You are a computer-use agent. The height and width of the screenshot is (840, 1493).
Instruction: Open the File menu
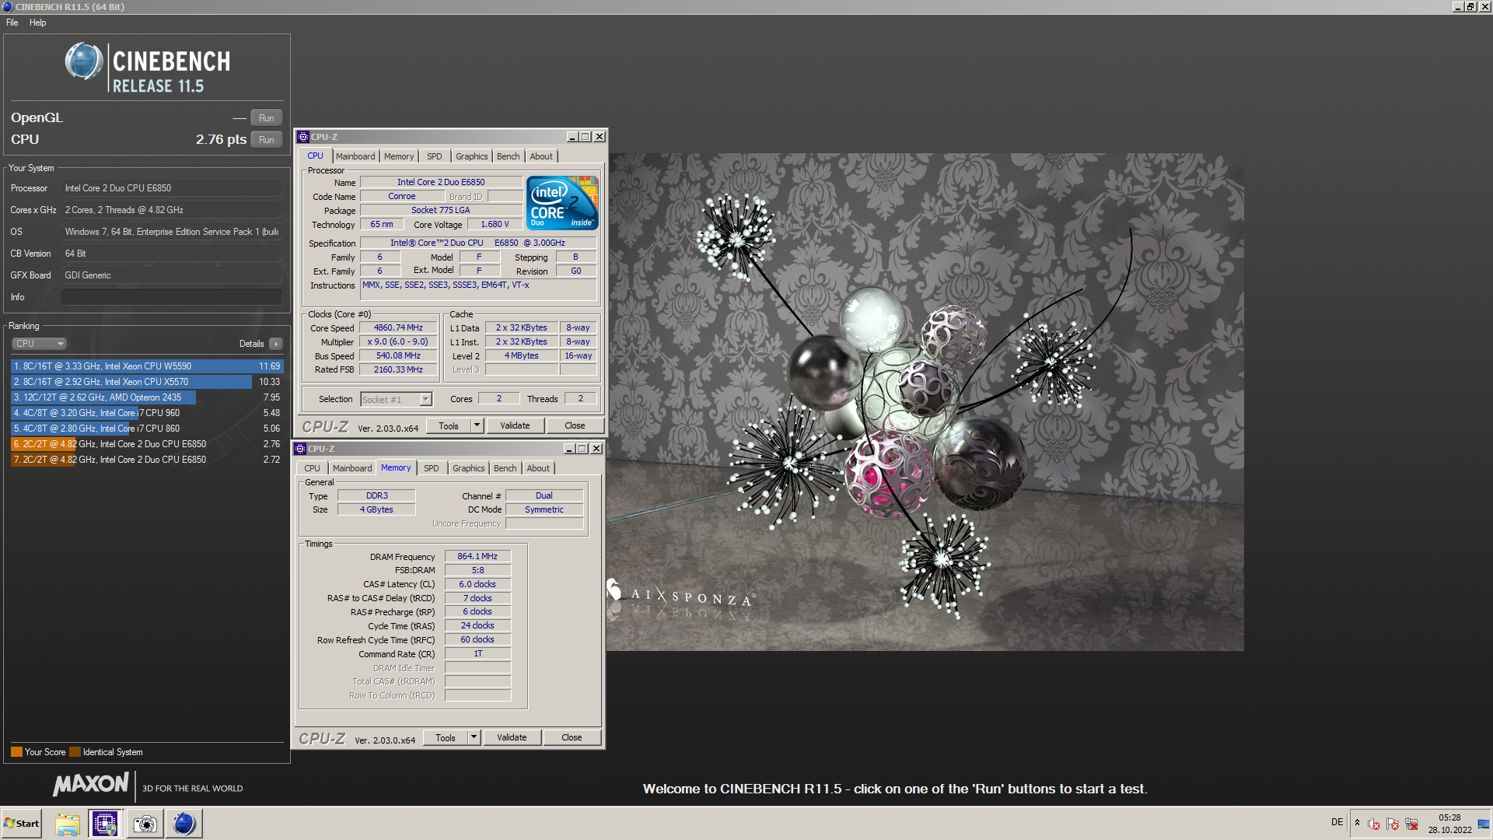click(12, 23)
